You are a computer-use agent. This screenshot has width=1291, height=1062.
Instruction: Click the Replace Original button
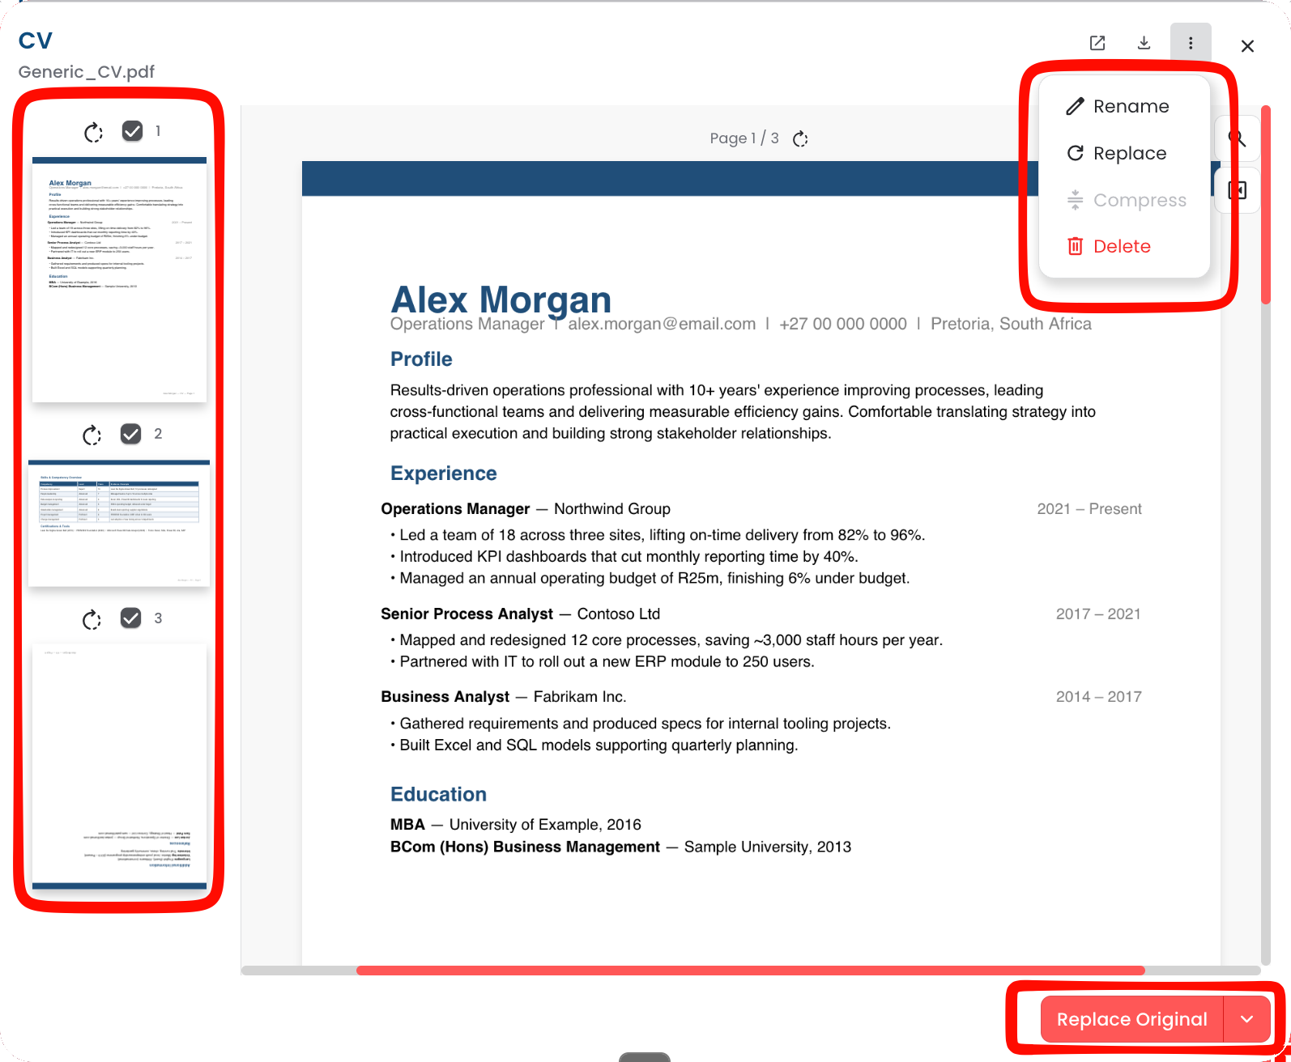(x=1131, y=1019)
